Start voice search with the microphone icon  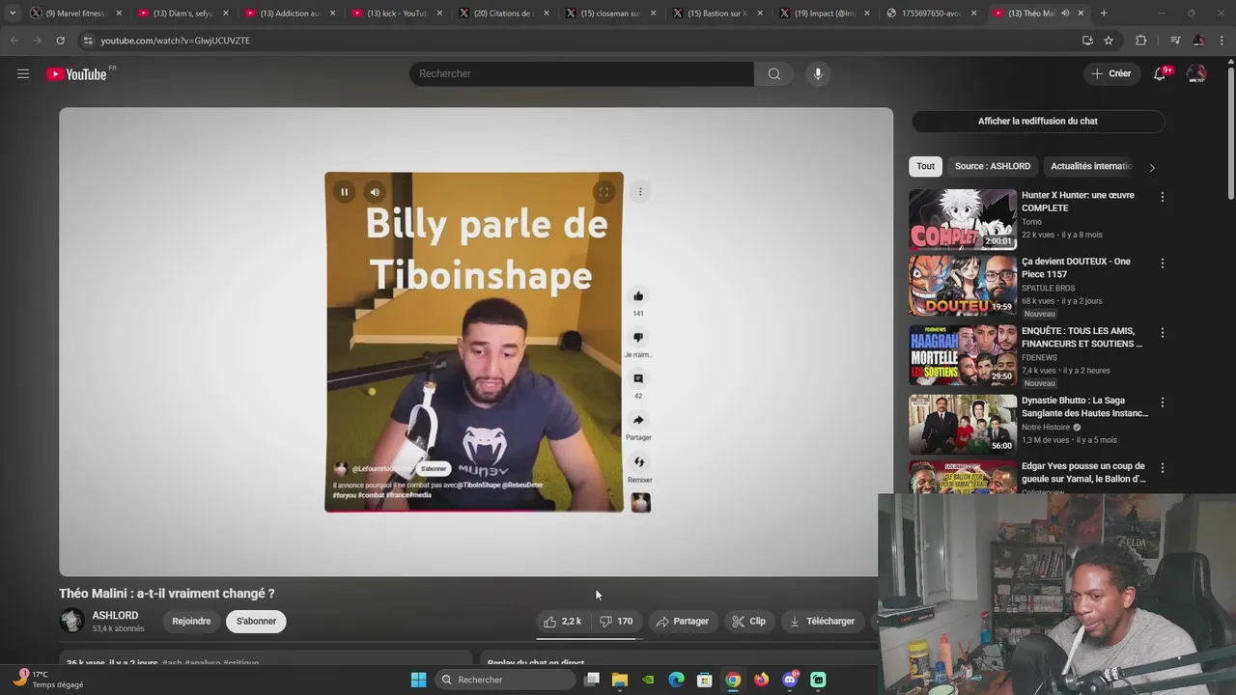[x=818, y=73]
